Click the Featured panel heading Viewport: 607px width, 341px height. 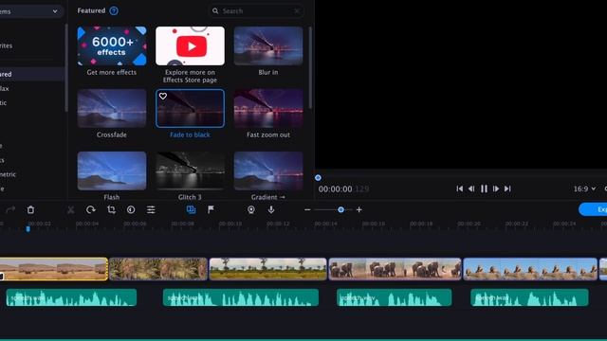91,10
